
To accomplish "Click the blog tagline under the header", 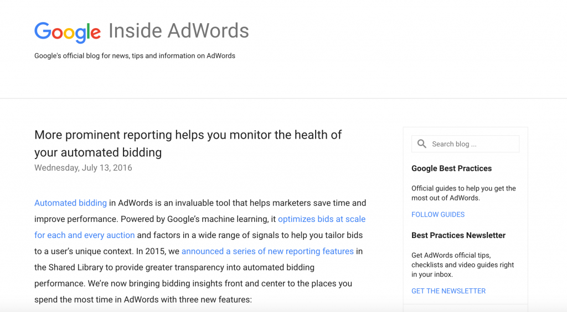I will coord(135,56).
